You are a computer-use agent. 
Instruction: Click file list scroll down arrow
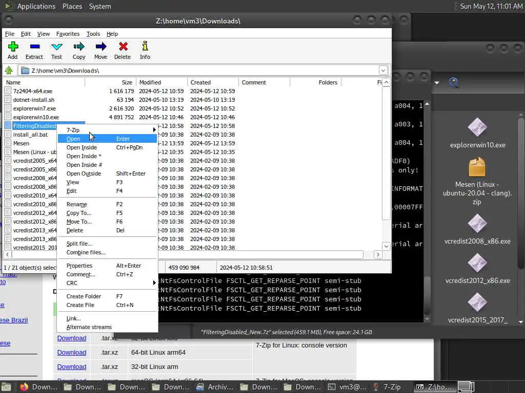(386, 246)
